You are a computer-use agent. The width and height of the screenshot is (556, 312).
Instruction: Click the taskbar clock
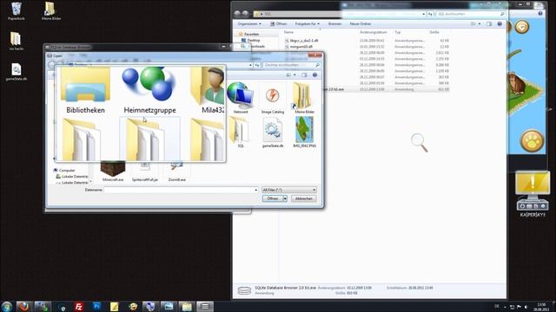coord(541,307)
